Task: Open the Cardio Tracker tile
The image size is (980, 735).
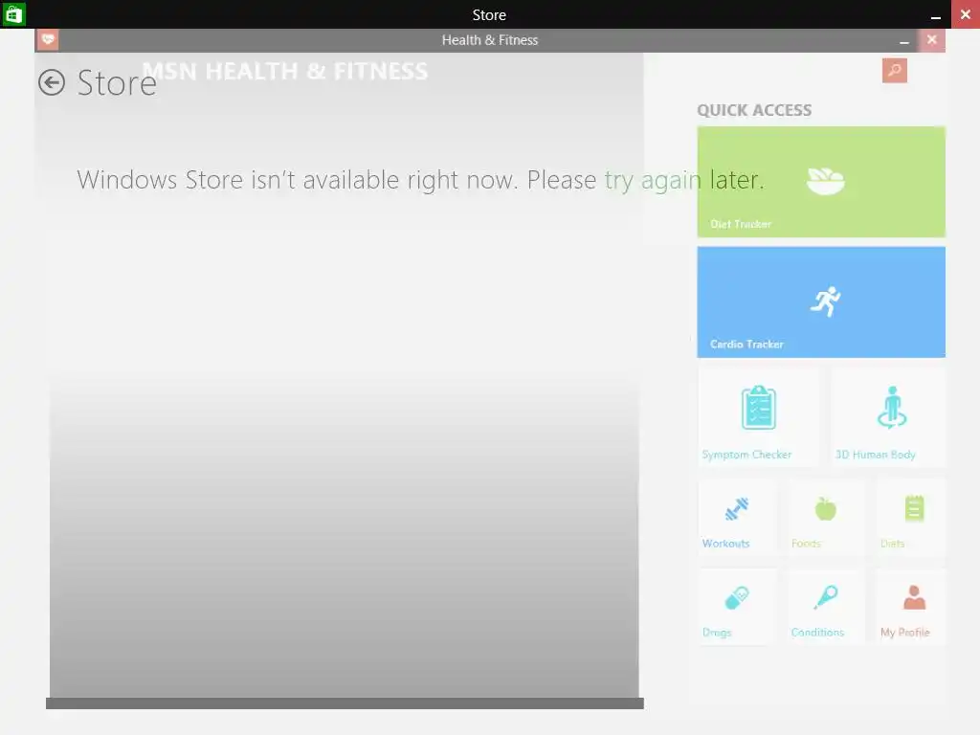Action: [820, 301]
